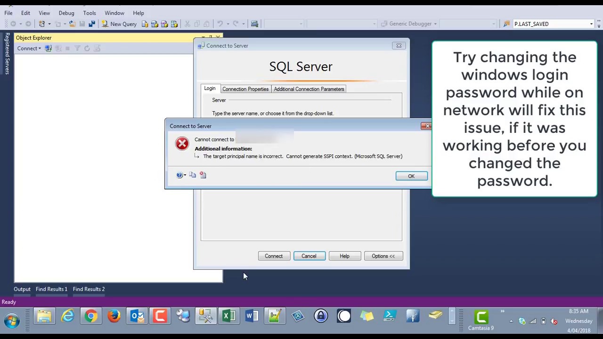This screenshot has width=603, height=339.
Task: Open Outlook from the taskbar
Action: click(x=137, y=316)
